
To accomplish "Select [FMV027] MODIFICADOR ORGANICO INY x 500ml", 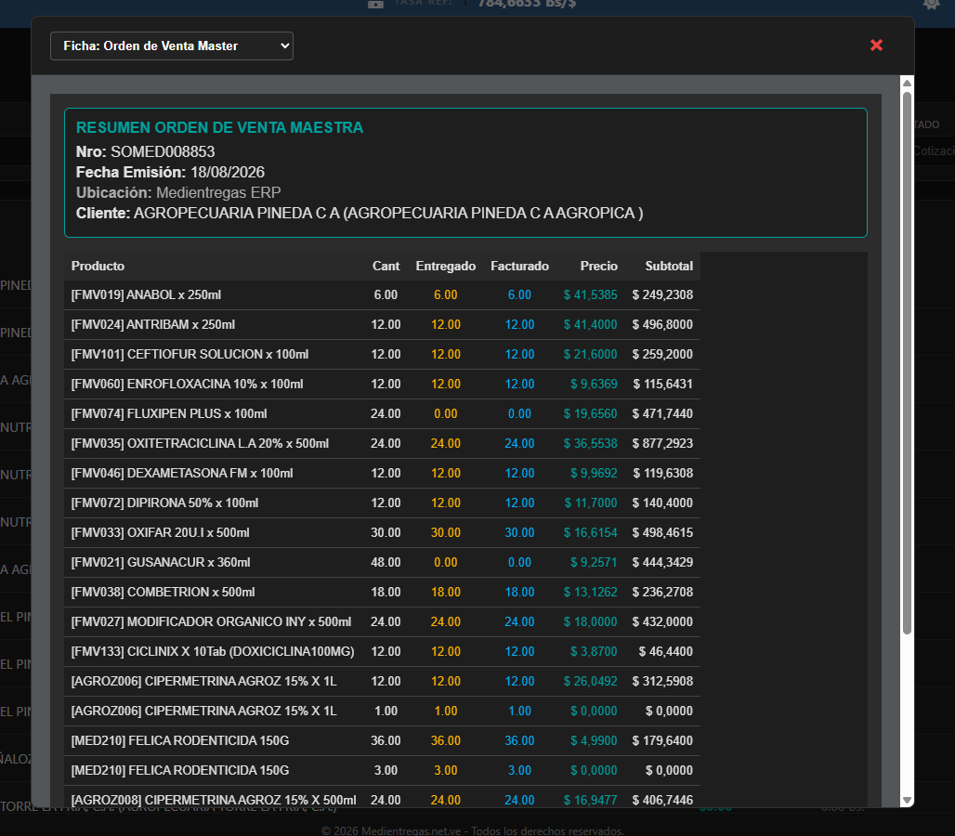I will (x=211, y=622).
